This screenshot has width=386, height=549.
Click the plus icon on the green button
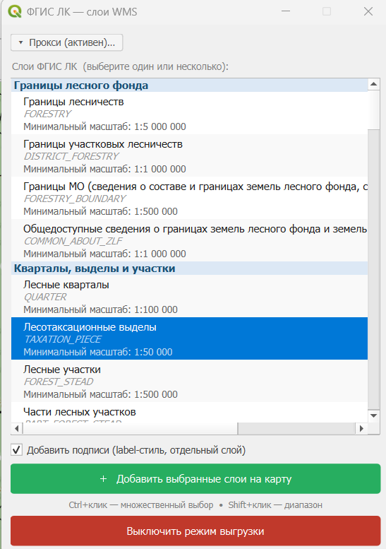(103, 478)
